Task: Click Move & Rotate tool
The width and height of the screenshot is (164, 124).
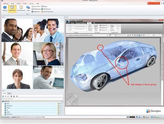Action: pos(90,28)
